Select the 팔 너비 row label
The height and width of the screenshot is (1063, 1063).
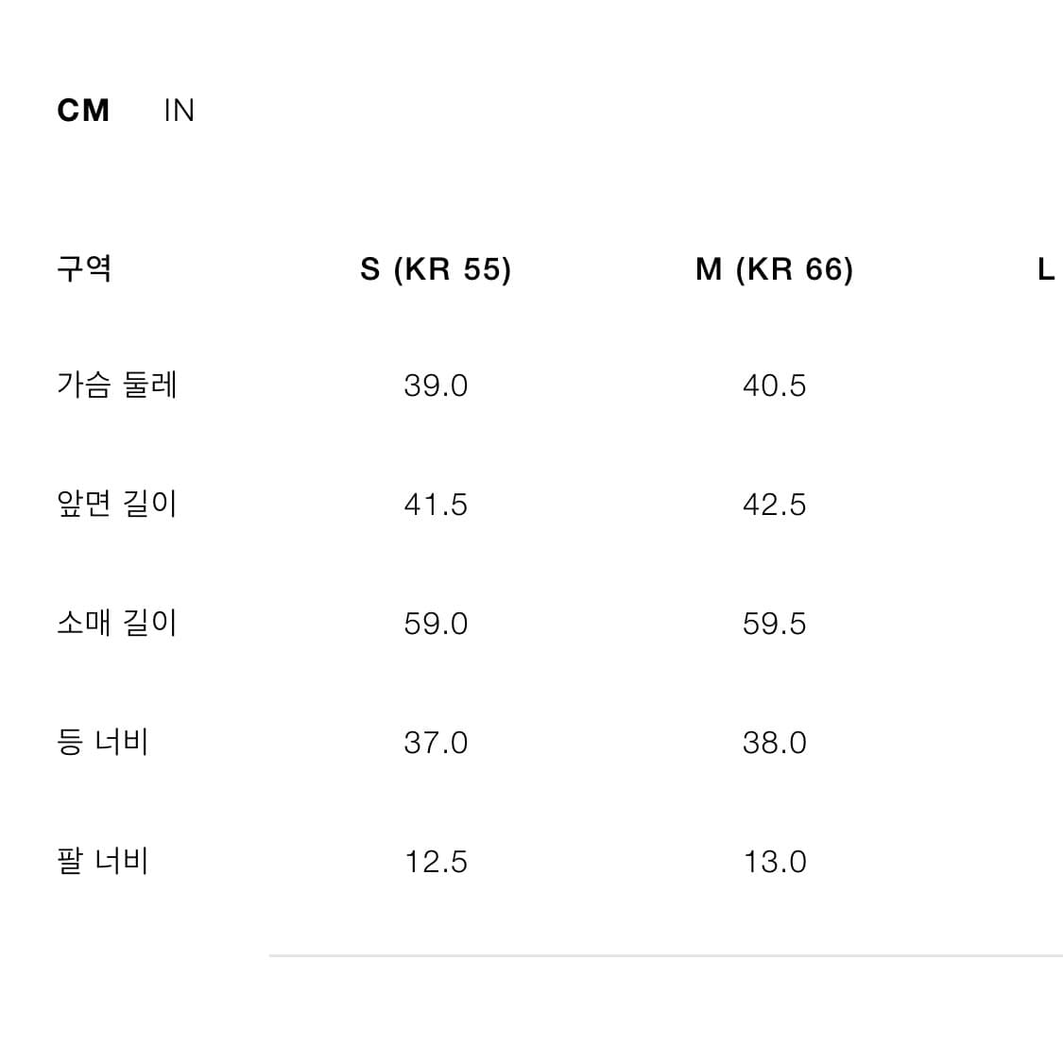pos(104,861)
